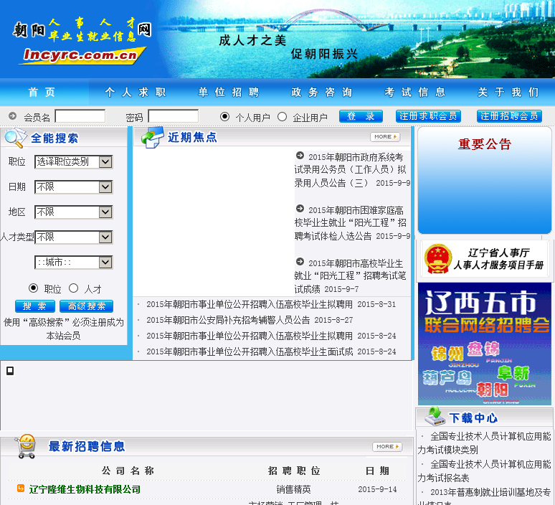Click the 登录 button
The height and width of the screenshot is (505, 555).
click(361, 116)
